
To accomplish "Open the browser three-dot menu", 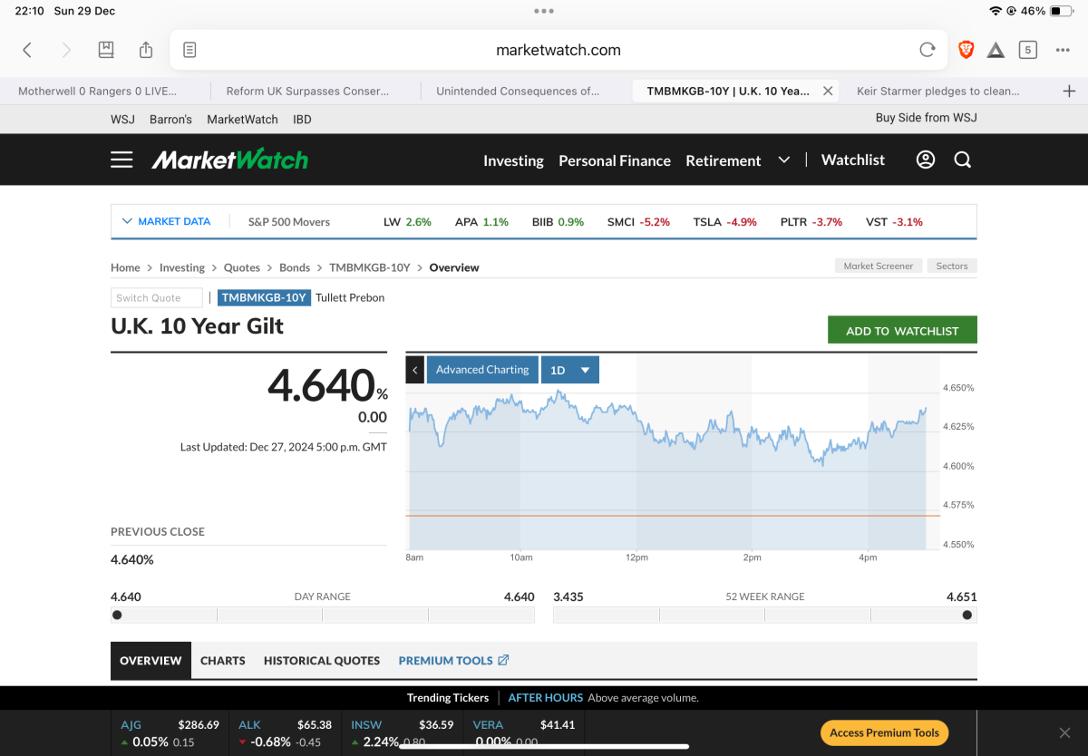I will [x=1064, y=50].
